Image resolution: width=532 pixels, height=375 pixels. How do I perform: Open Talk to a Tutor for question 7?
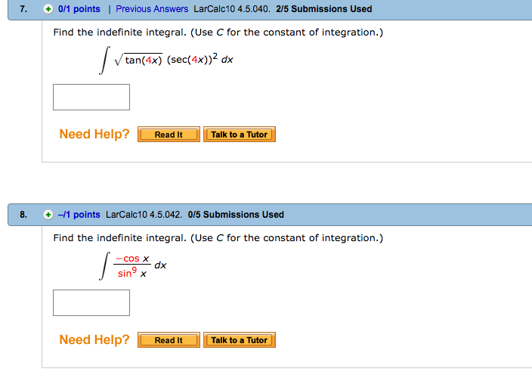(240, 135)
